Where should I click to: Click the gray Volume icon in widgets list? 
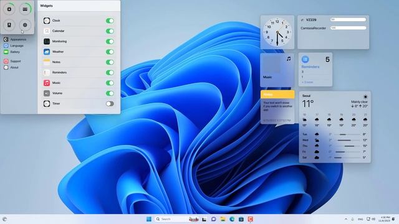coord(47,93)
